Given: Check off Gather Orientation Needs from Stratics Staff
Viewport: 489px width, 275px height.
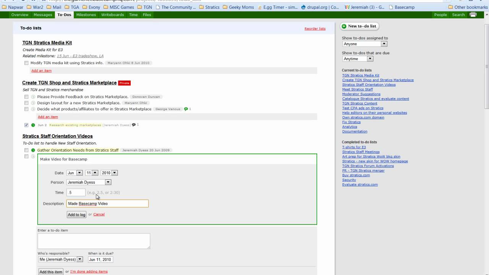Looking at the screenshot, I should [x=26, y=150].
